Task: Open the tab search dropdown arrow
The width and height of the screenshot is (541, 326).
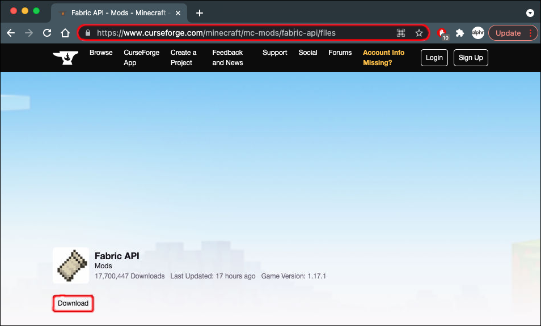Action: coord(530,13)
